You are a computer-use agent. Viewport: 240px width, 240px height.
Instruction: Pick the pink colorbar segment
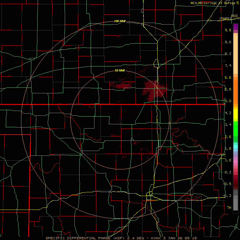point(235,162)
